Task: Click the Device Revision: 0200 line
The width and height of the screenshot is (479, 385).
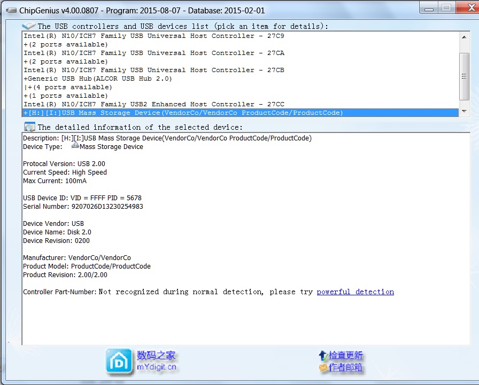Action: pyautogui.click(x=56, y=241)
